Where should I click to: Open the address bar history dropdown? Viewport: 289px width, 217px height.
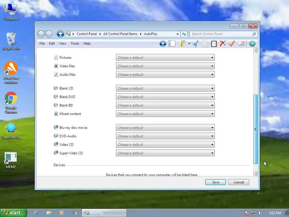point(178,34)
